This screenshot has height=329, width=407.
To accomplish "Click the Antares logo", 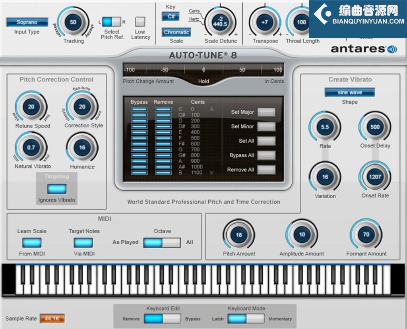I will coord(364,49).
